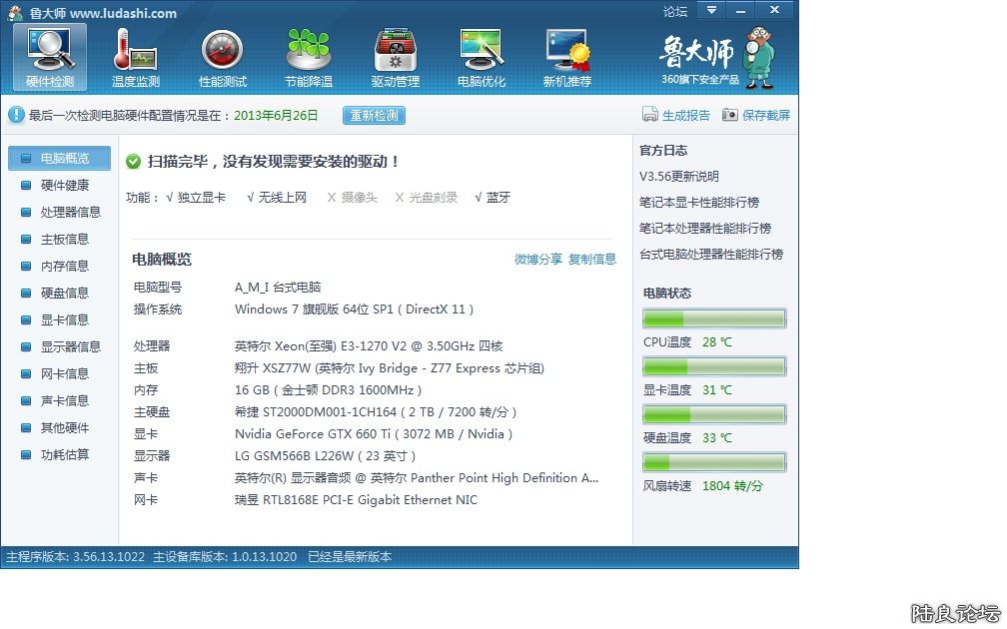Viewport: 1007px width, 629px height.
Task: Select 硬盘信息 in the left sidebar
Action: [x=64, y=293]
